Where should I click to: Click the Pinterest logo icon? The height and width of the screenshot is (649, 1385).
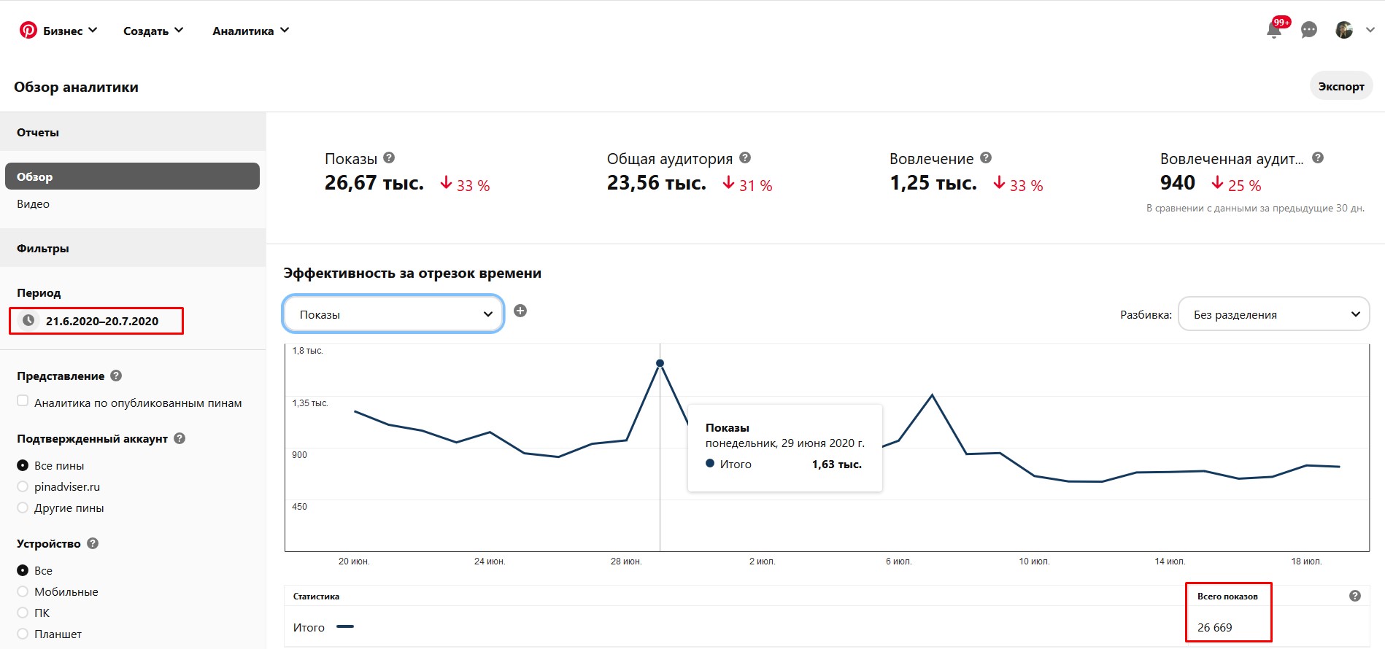point(28,30)
